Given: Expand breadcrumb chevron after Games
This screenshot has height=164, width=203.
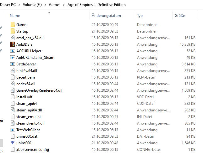Looking at the screenshot, I should [x=64, y=5].
